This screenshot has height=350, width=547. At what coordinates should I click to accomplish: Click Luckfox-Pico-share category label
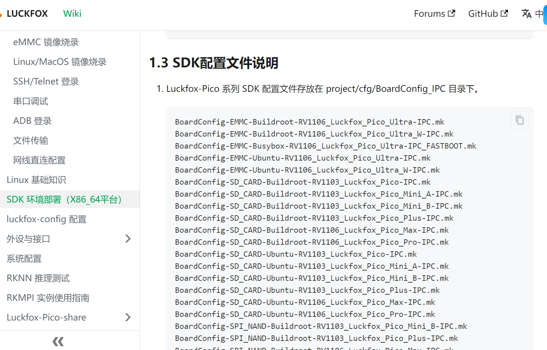[x=46, y=318]
